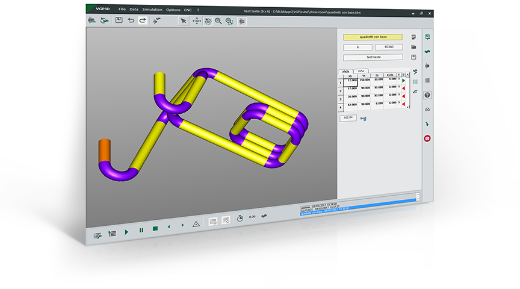The image size is (520, 289).
Task: Click the redo arrow in the toolbar
Action: tap(142, 20)
